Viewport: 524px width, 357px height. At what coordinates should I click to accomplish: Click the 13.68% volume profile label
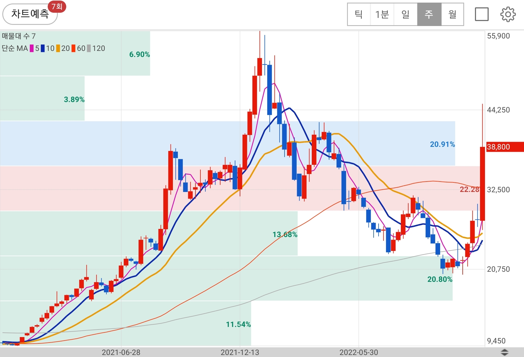coord(285,234)
